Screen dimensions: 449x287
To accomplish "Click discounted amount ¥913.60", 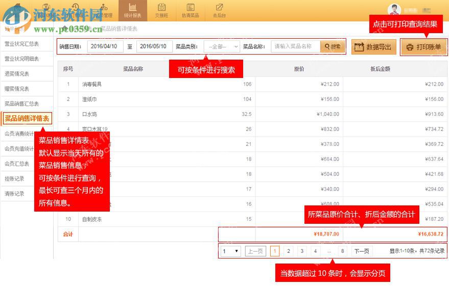I will [434, 114].
